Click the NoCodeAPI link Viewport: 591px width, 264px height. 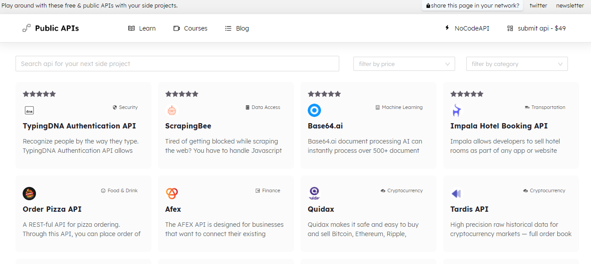pyautogui.click(x=467, y=28)
